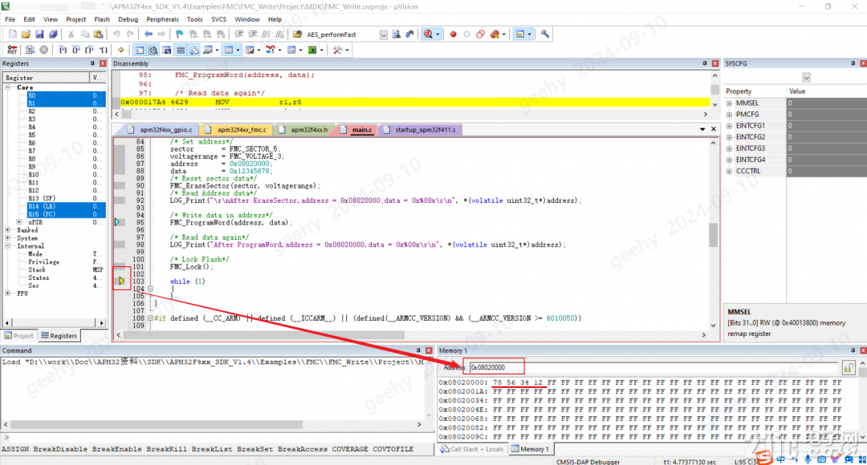Click the source editor vertical scrollbar

tap(714, 235)
